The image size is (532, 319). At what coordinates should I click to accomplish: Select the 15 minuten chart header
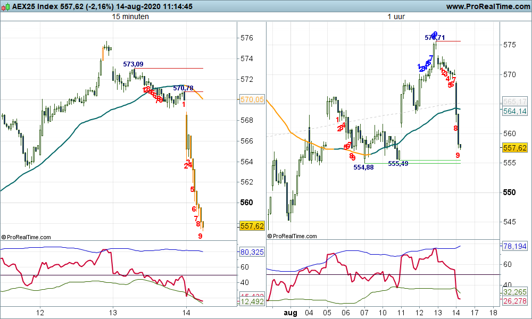pos(130,16)
